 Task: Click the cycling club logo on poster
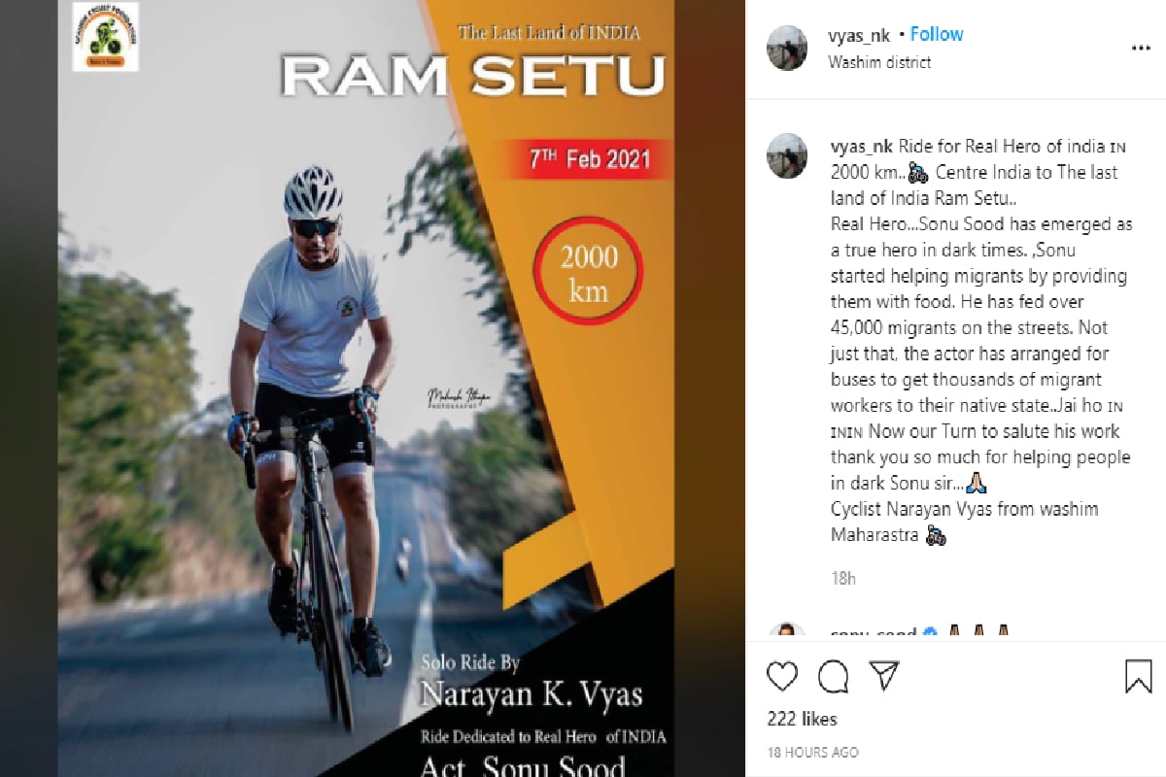[x=106, y=37]
